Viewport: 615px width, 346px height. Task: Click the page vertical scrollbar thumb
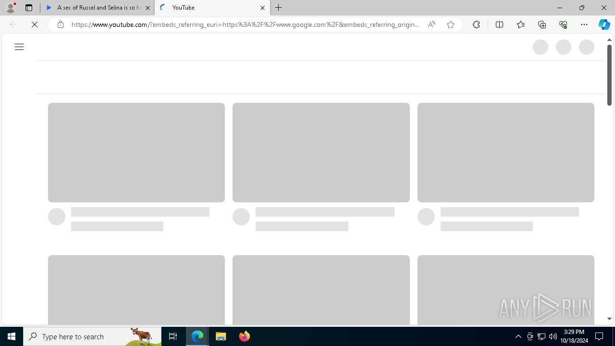tap(609, 75)
